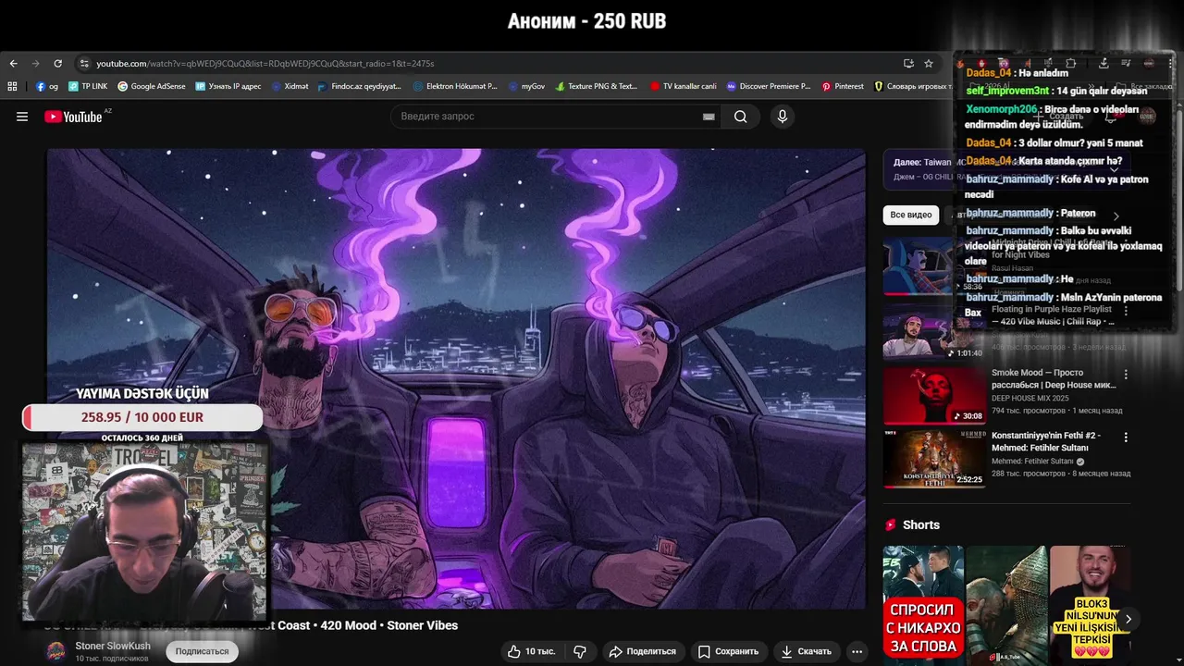Open the browser extensions puzzle icon
The width and height of the screenshot is (1184, 666).
point(1071,64)
